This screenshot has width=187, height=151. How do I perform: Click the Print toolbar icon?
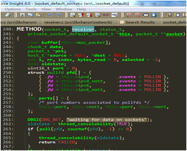tap(8, 15)
